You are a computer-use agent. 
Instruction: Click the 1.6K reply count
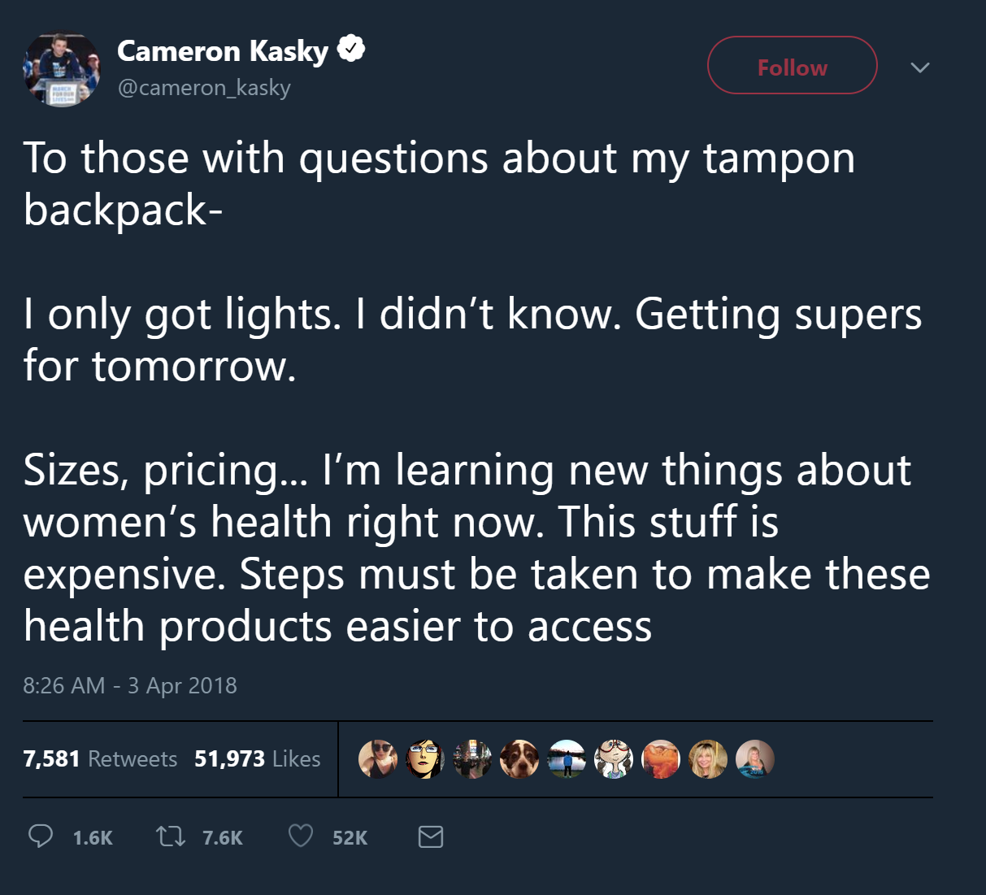(93, 838)
